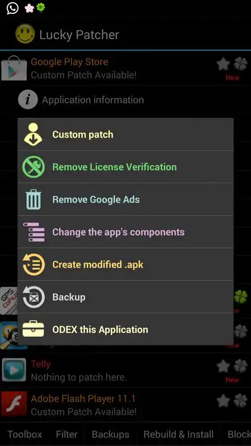
Task: Toggle the star on Google Play Store row
Action: (223, 64)
